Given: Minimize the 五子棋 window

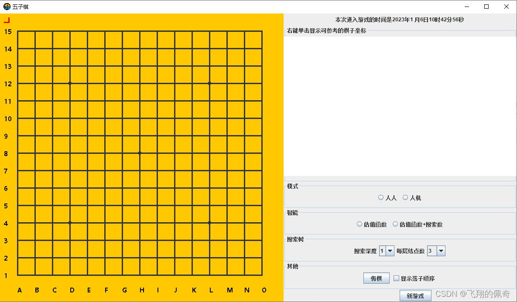Looking at the screenshot, I should click(467, 7).
